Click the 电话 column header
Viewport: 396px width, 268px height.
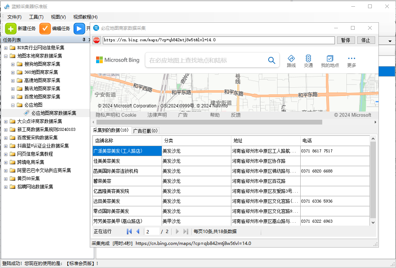[335, 141]
